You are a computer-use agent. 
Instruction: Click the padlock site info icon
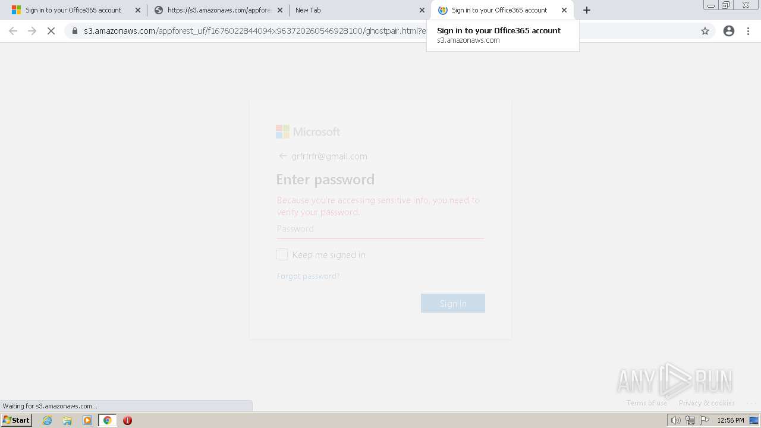[x=75, y=31]
